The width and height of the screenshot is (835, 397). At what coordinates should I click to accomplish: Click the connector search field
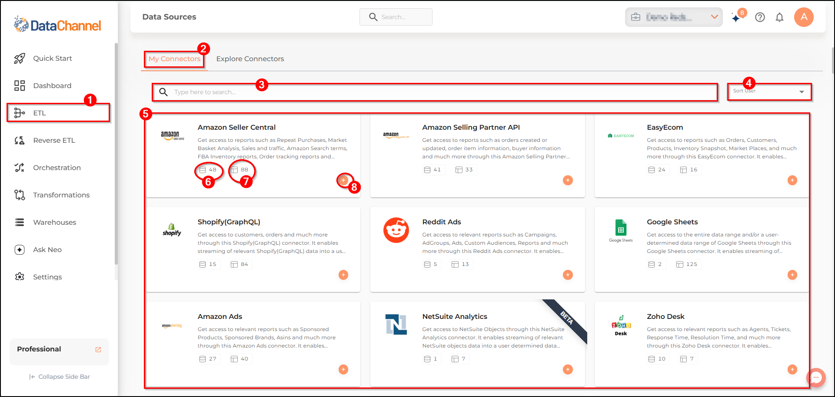[435, 92]
